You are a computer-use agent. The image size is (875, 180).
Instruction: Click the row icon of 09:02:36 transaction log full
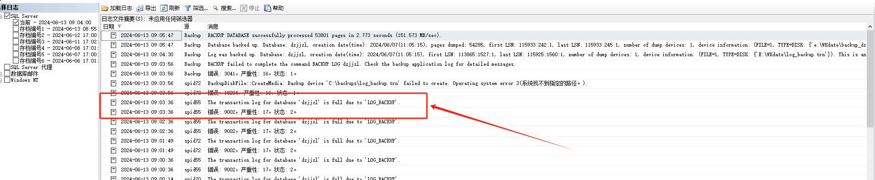(113, 122)
